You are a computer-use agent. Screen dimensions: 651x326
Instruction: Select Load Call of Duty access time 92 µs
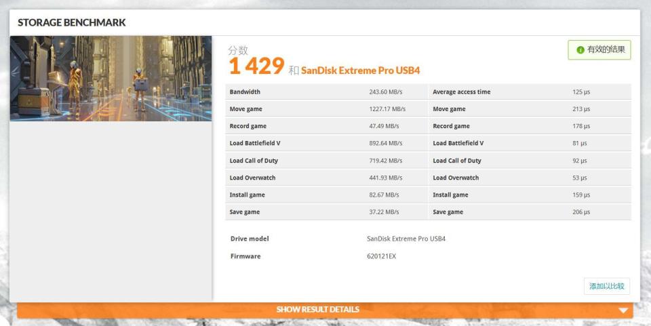click(x=580, y=161)
